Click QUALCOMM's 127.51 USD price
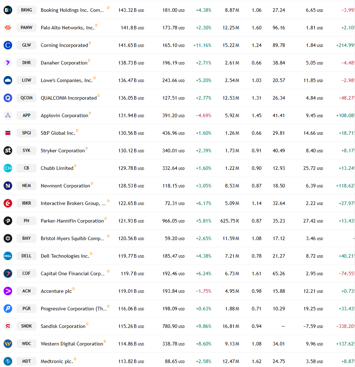 pyautogui.click(x=174, y=98)
